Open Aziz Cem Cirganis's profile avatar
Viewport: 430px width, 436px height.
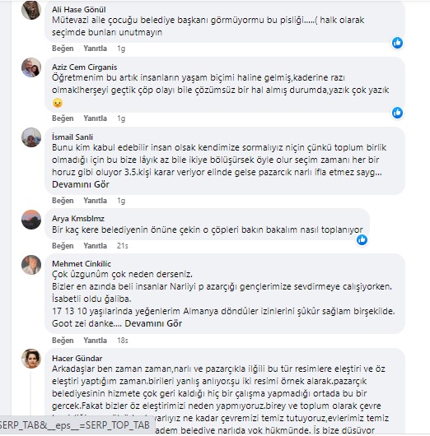tap(31, 67)
